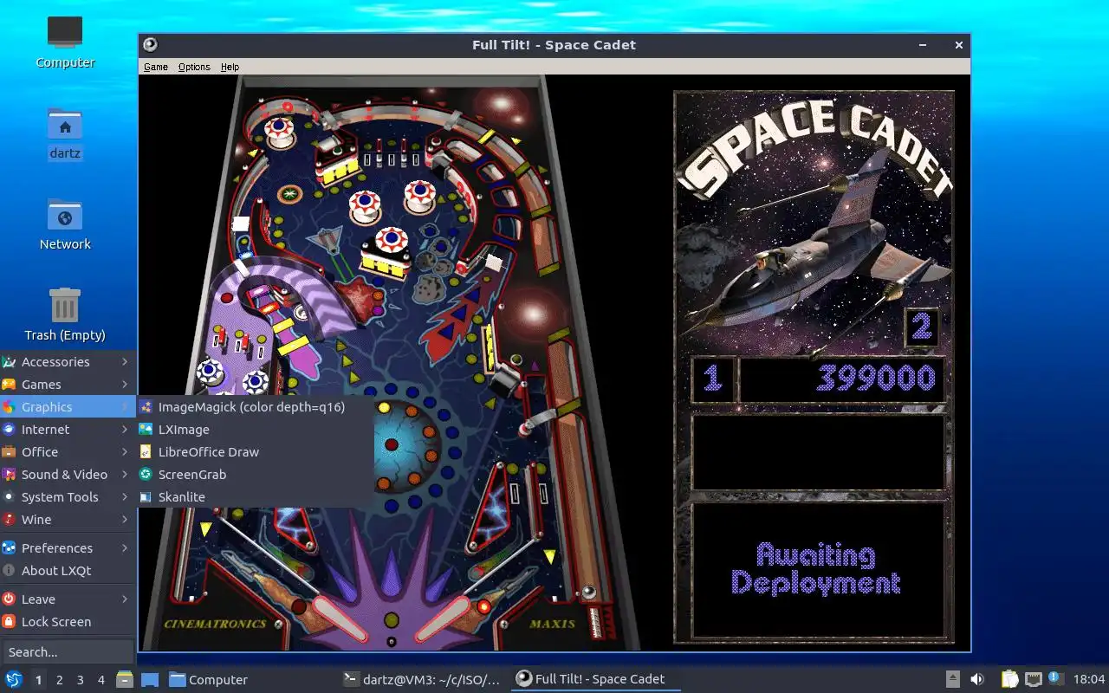Click the LXQt start menu bird icon
This screenshot has height=693, width=1109.
tap(14, 679)
